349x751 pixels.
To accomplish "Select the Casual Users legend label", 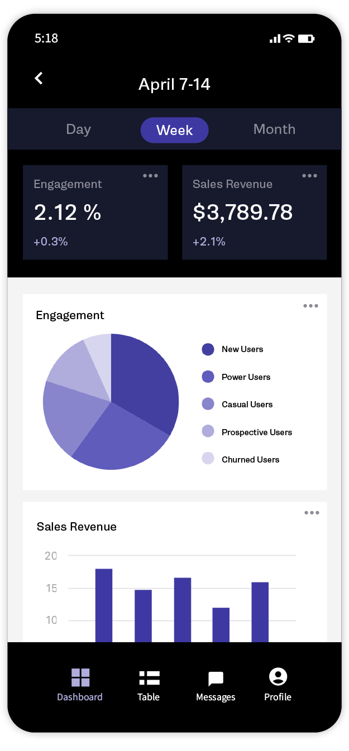I will pos(247,405).
